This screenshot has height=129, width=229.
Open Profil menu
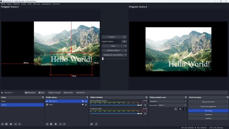click(29, 4)
